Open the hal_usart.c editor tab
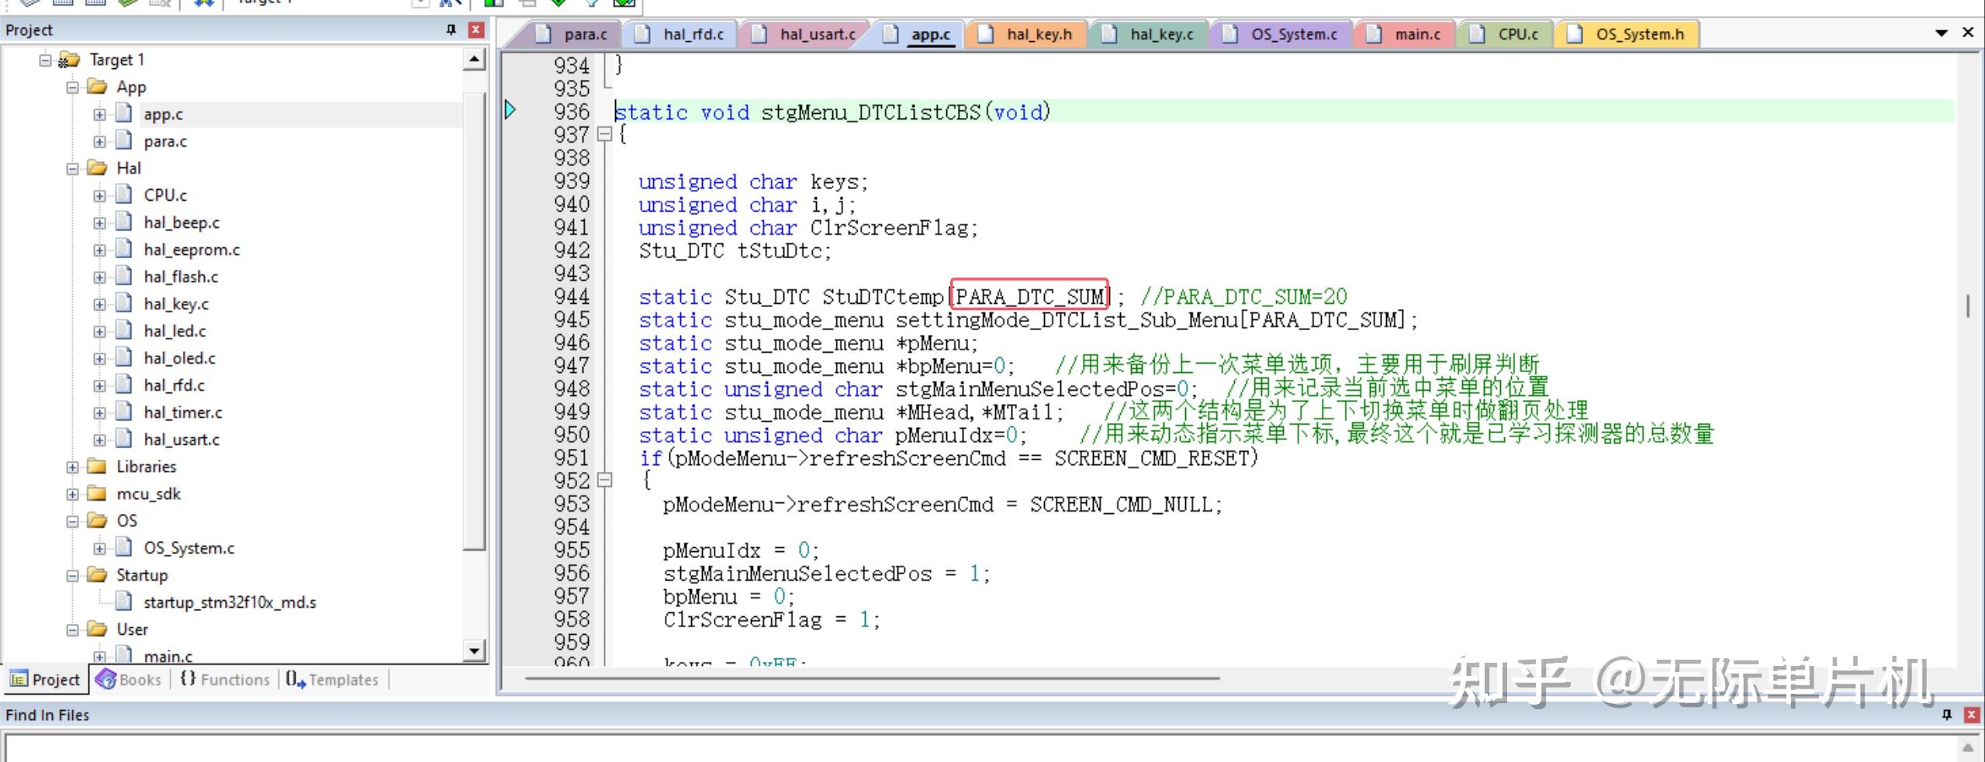This screenshot has width=1985, height=762. tap(807, 34)
